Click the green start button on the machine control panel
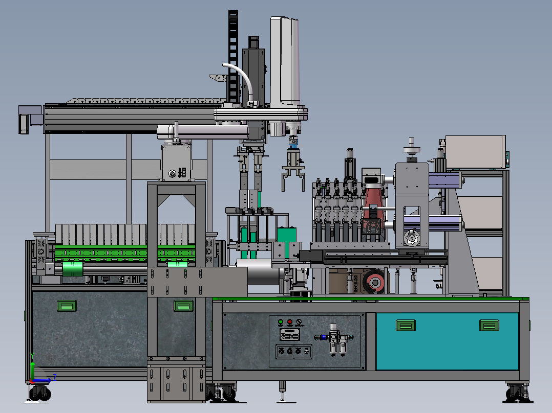Viewport: 552px width, 413px height. 281,322
